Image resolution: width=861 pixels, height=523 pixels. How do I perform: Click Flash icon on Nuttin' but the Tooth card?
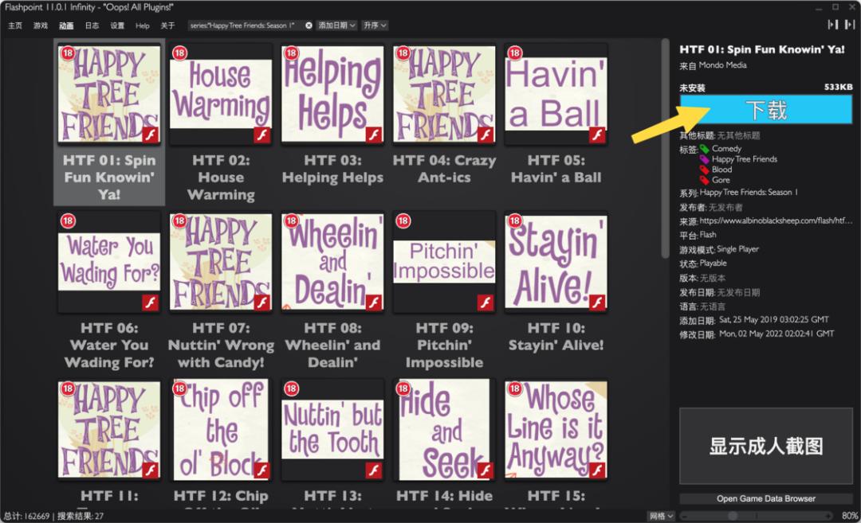pyautogui.click(x=374, y=470)
